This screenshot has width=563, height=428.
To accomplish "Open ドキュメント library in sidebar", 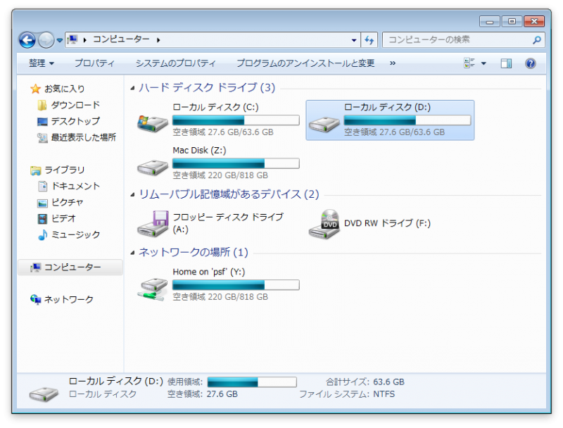I will [x=75, y=186].
